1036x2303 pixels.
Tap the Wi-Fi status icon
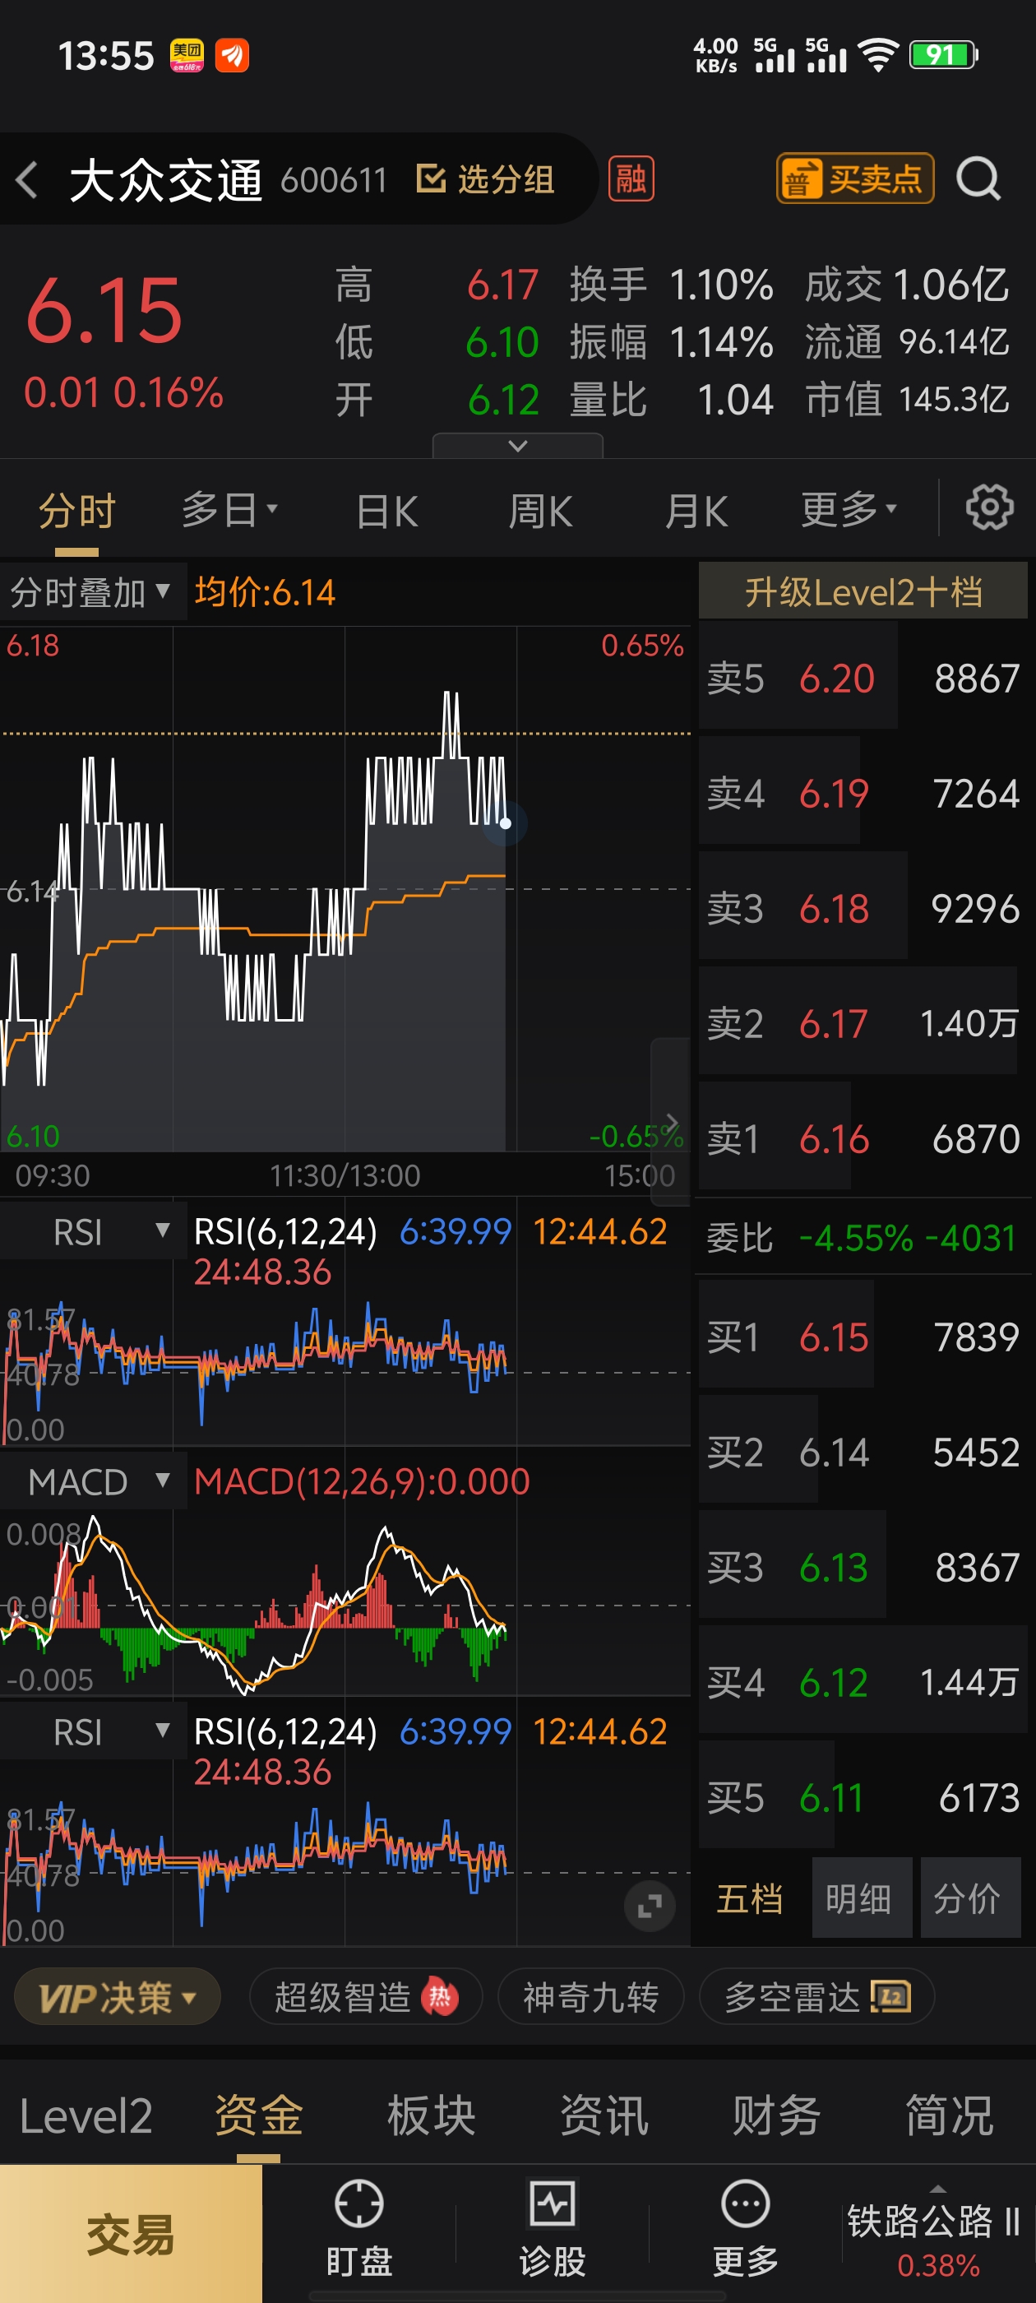pos(878,55)
